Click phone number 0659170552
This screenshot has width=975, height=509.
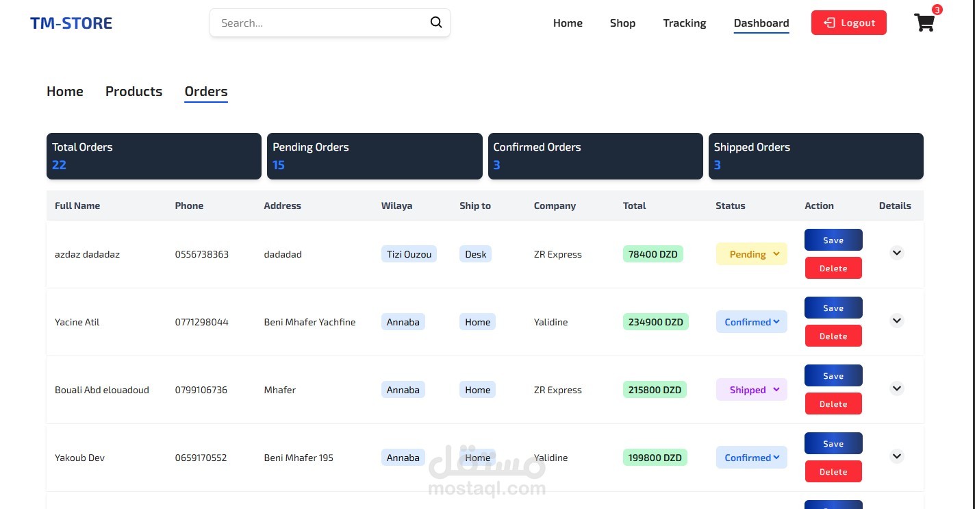pos(201,458)
